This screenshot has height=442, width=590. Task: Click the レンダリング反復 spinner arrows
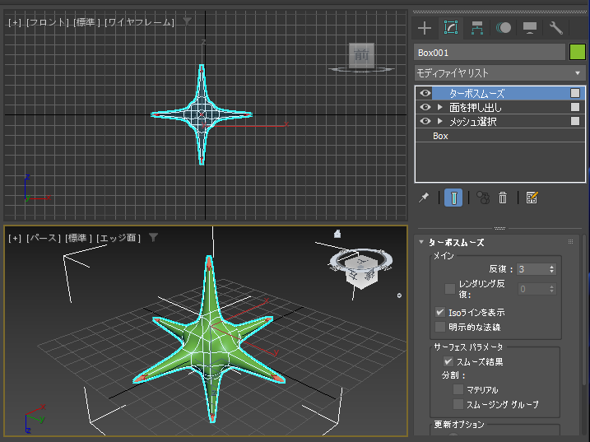tap(551, 289)
